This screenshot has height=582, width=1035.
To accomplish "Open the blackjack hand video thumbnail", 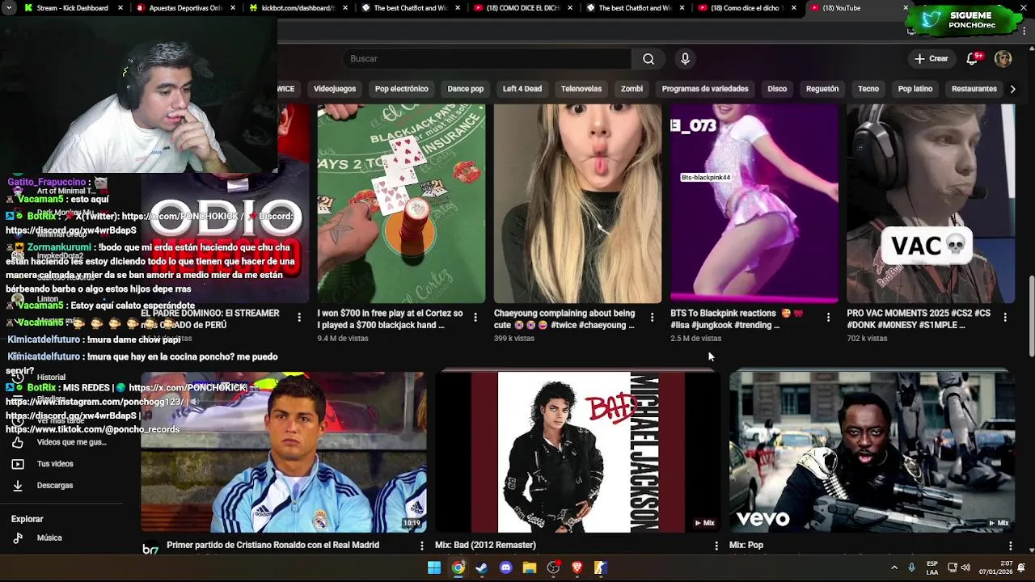I will 401,203.
